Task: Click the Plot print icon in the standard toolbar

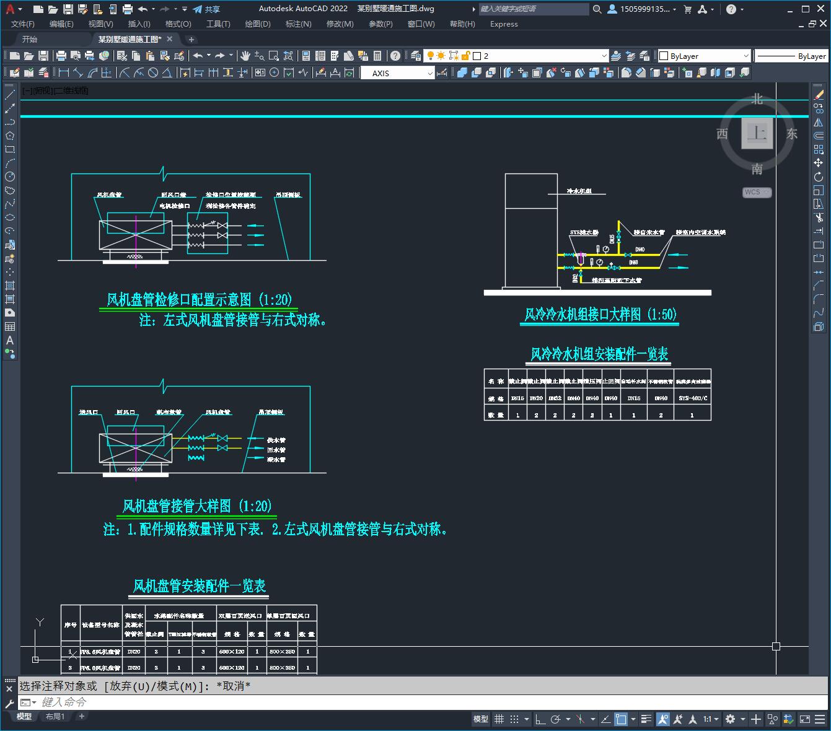Action: pyautogui.click(x=61, y=56)
